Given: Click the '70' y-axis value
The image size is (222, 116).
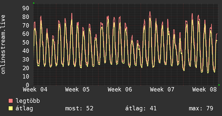Looking at the screenshot, I should [x=26, y=25].
